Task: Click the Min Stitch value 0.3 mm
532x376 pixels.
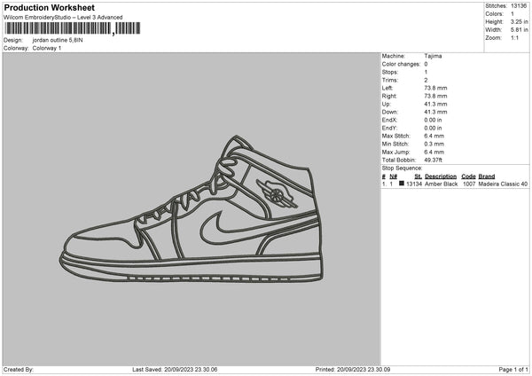Action: pyautogui.click(x=434, y=145)
